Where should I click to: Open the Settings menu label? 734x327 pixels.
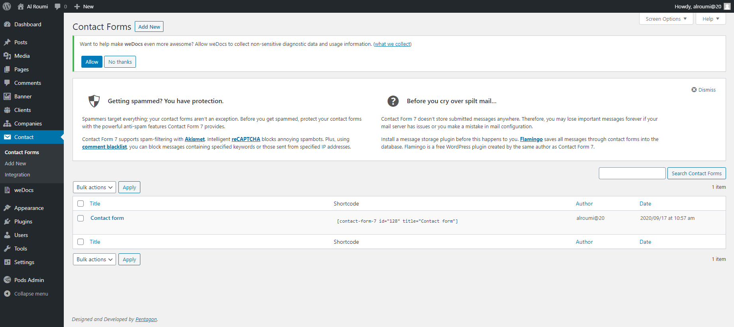(24, 262)
